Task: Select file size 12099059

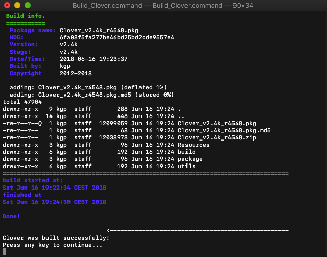Action: 113,123
